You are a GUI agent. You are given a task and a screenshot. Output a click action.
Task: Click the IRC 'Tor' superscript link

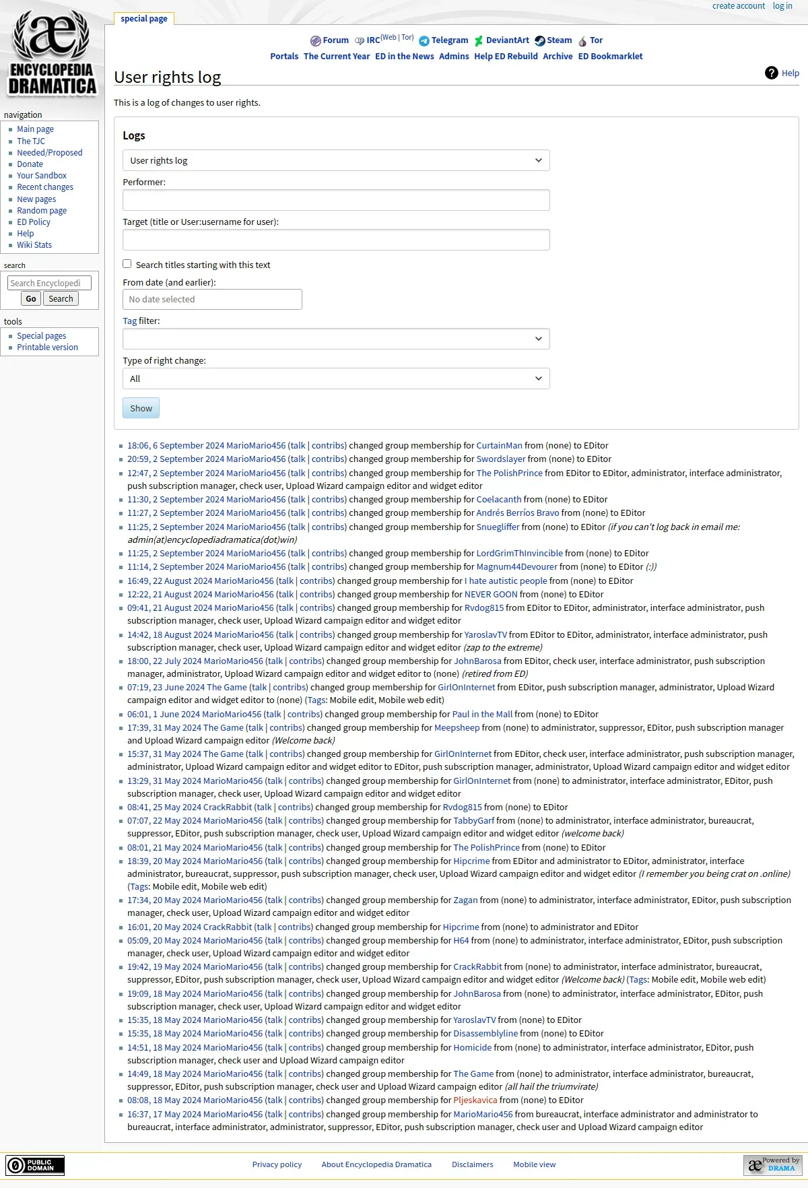(x=407, y=38)
